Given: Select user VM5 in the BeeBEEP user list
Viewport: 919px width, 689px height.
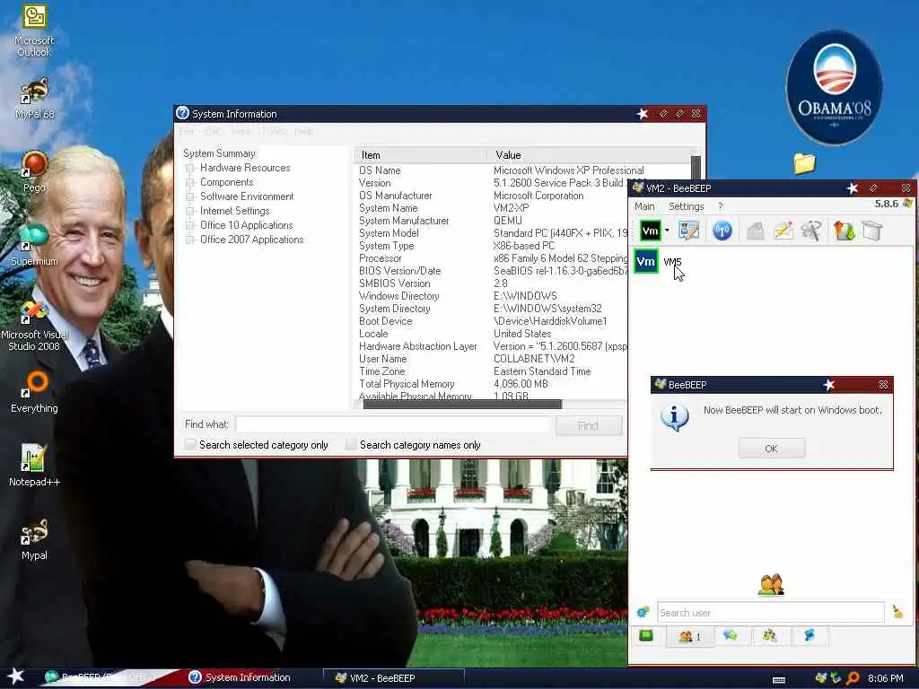Looking at the screenshot, I should click(672, 262).
